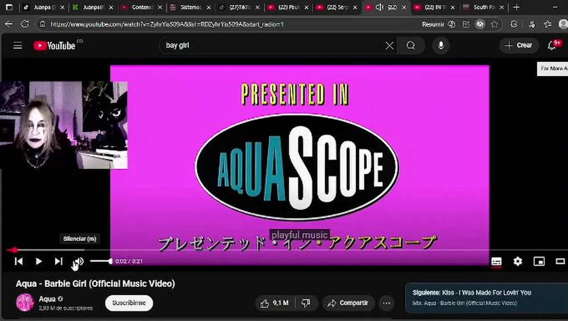The height and width of the screenshot is (321, 568).
Task: Open the three-dot more actions menu
Action: coord(386,303)
